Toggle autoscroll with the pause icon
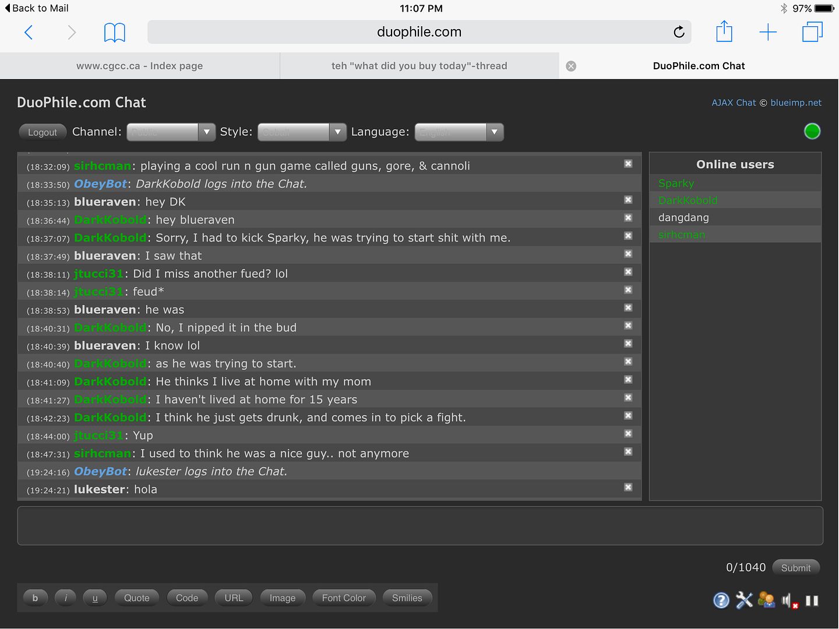The image size is (839, 629). pos(812,600)
